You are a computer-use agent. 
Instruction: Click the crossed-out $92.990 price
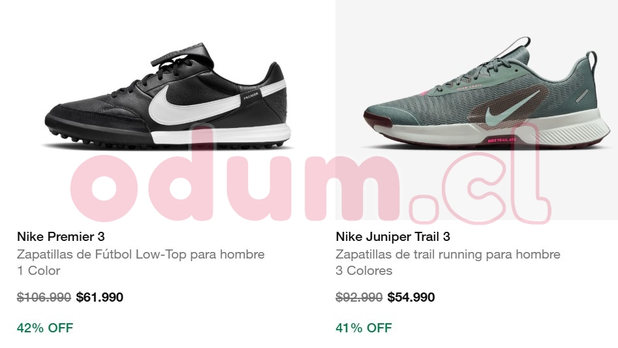tap(359, 297)
